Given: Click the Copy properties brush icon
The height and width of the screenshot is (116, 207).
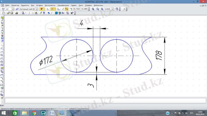Looking at the screenshot, I should pyautogui.click(x=41, y=13).
